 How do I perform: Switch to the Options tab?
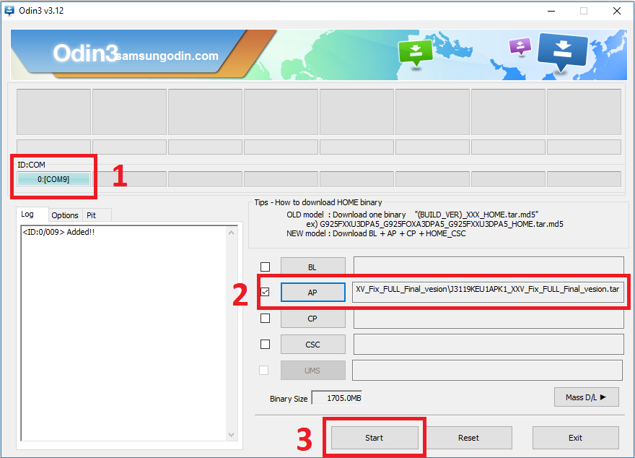click(65, 215)
